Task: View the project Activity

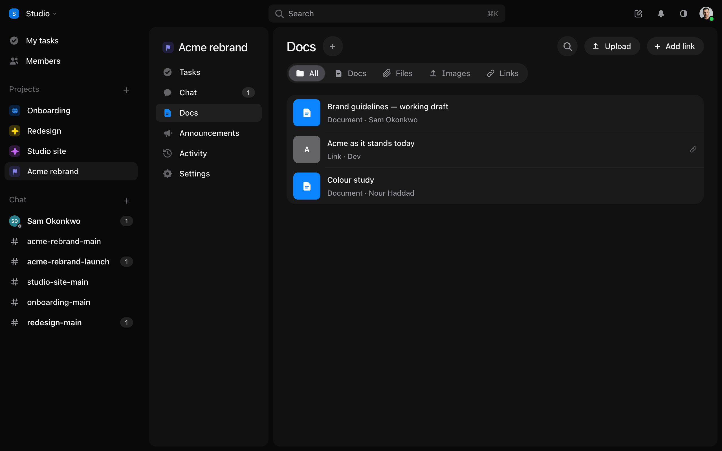Action: tap(208, 153)
